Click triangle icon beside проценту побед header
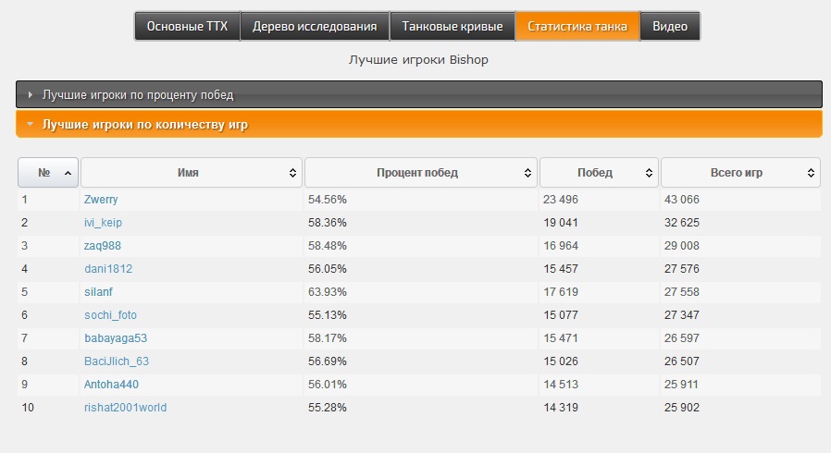Image resolution: width=831 pixels, height=453 pixels. click(x=31, y=94)
